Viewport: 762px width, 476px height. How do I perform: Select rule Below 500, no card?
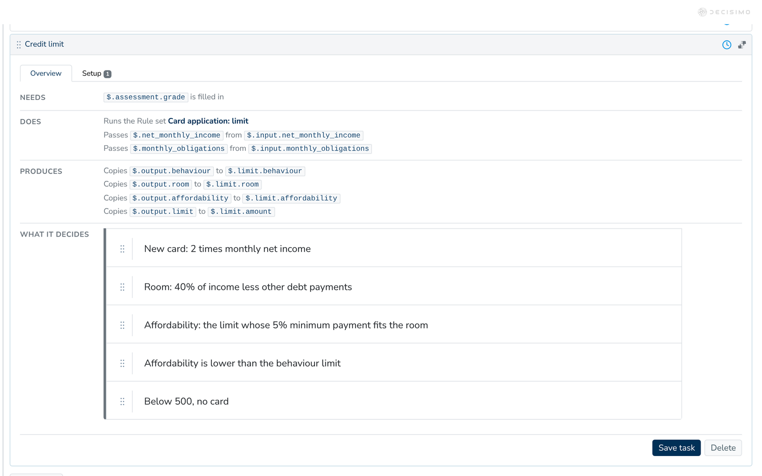pos(394,400)
